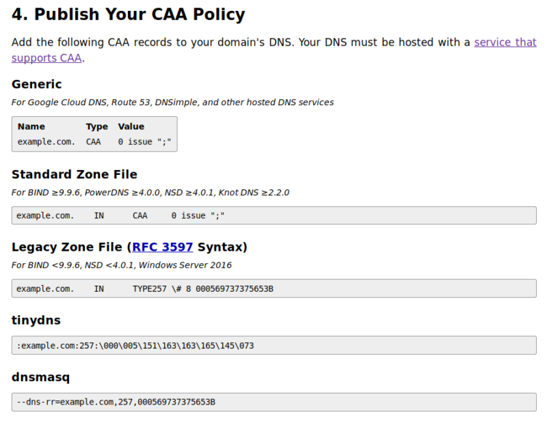547x423 pixels.
Task: Click the tinydns record code box
Action: tap(273, 345)
